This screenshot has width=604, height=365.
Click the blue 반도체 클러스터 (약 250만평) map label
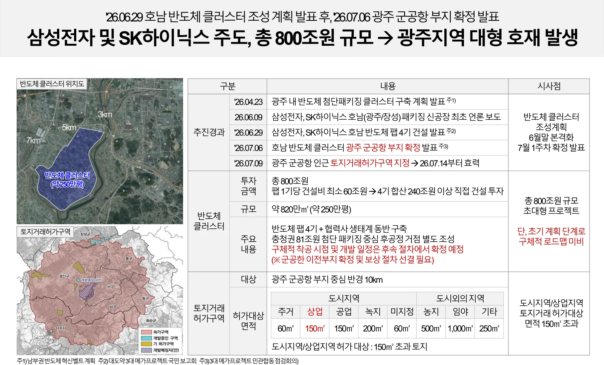coord(68,180)
